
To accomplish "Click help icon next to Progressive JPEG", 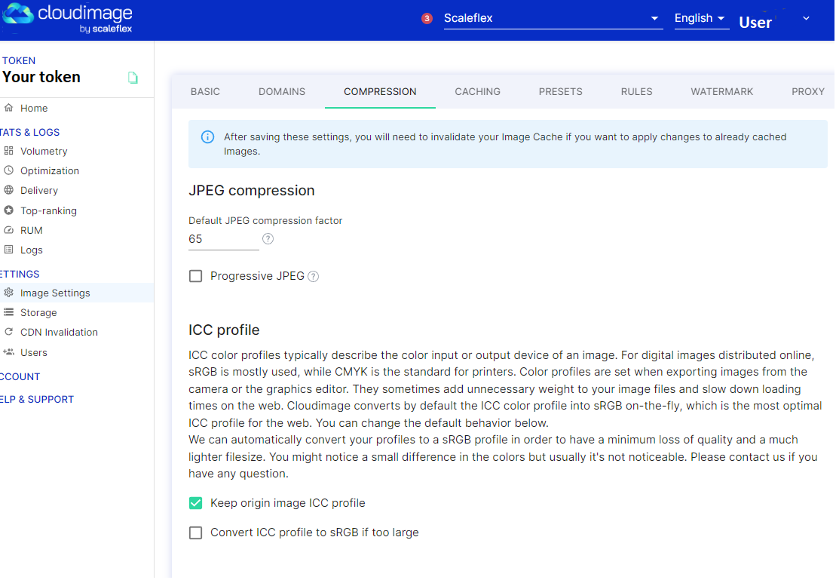I will [x=314, y=277].
